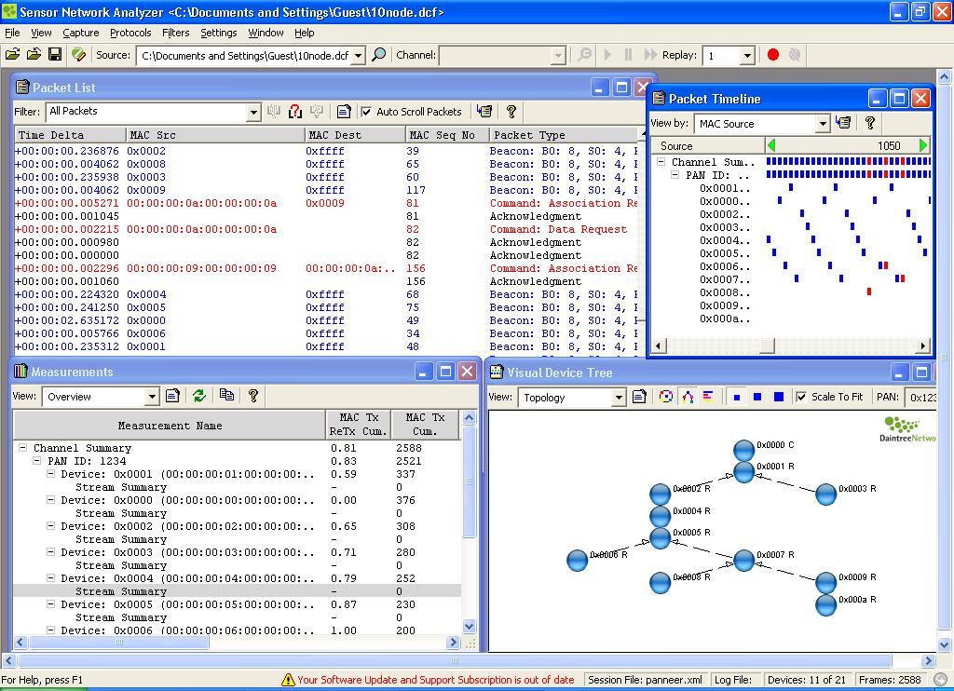Image resolution: width=954 pixels, height=691 pixels.
Task: Click the help question mark in Packet List
Action: (511, 112)
